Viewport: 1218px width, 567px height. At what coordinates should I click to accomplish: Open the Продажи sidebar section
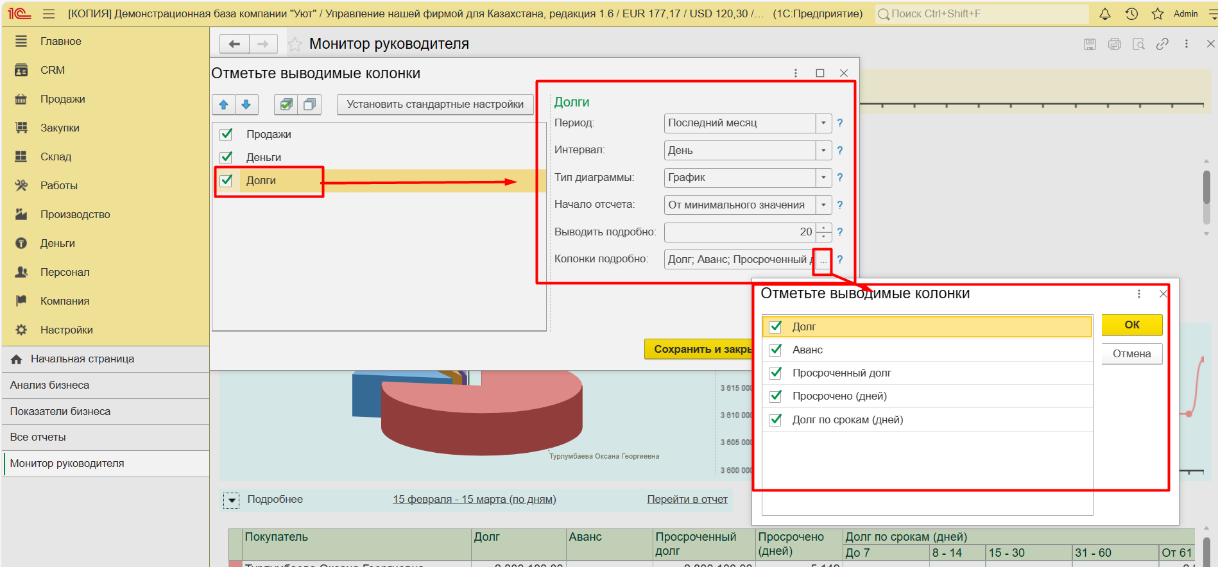[x=62, y=99]
